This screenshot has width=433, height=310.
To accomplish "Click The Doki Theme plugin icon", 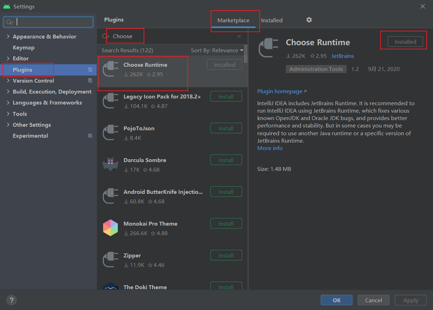I will coord(110,286).
